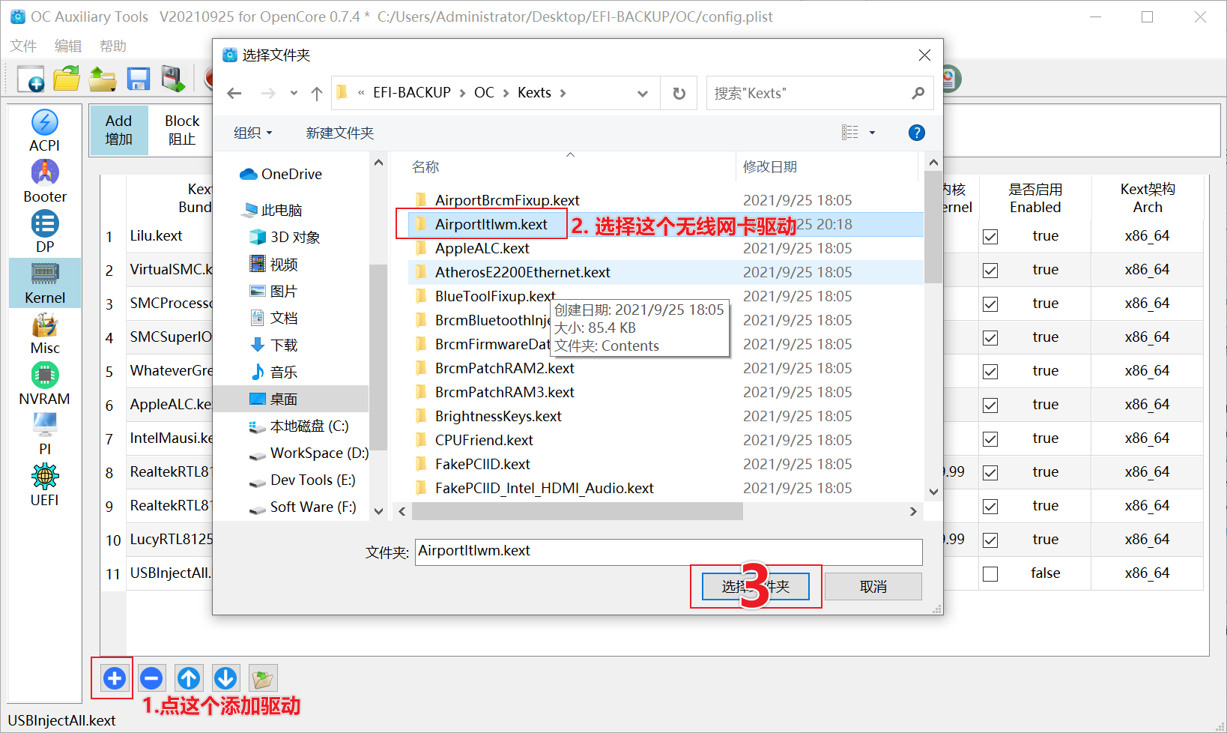Switch to the Block 阻止 tab

182,130
